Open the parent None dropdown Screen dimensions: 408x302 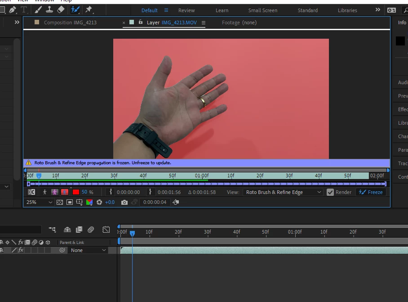[x=88, y=250]
